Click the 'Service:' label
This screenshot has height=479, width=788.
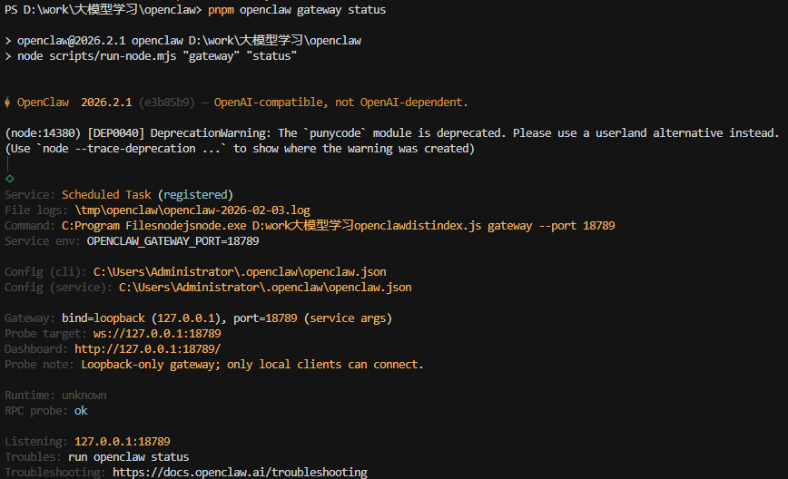click(x=30, y=195)
